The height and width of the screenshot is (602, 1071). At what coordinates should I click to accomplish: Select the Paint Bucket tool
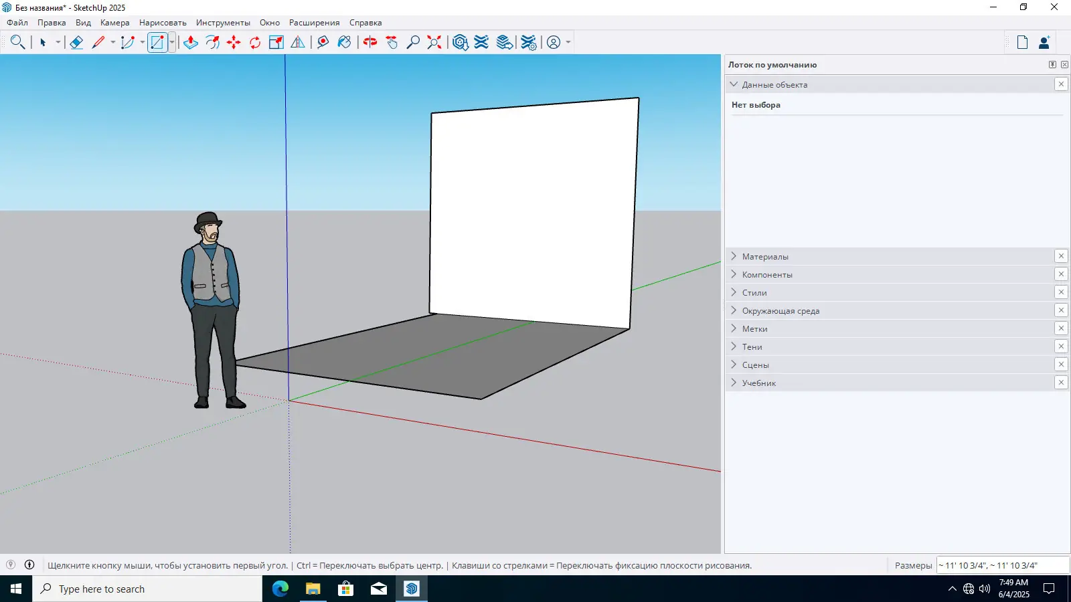click(x=344, y=43)
